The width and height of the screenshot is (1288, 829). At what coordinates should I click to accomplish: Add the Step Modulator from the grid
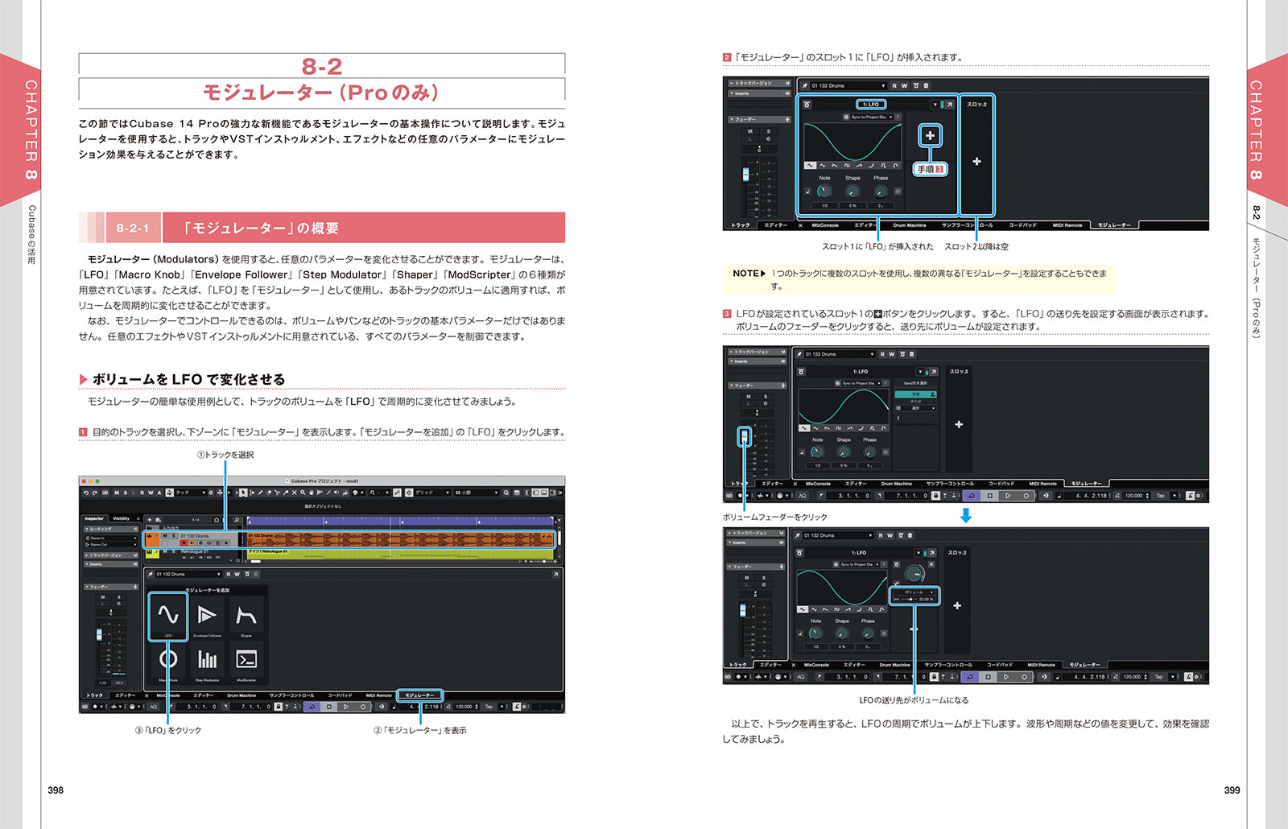[207, 660]
